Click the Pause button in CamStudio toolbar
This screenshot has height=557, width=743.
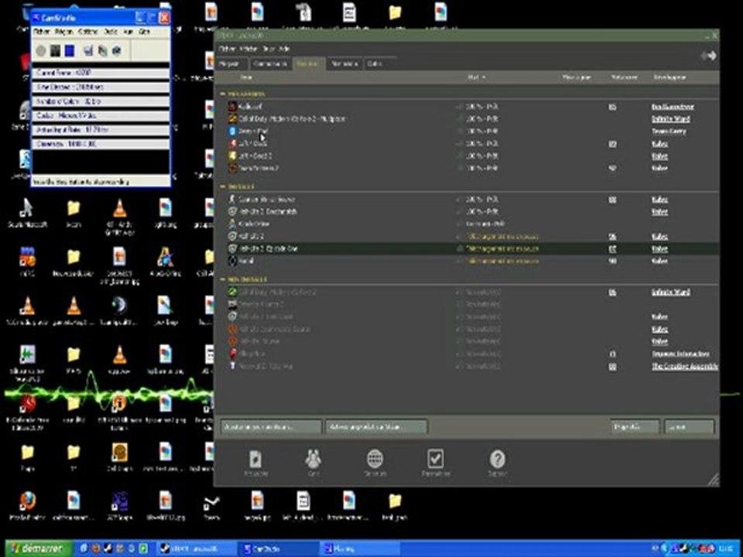[56, 51]
